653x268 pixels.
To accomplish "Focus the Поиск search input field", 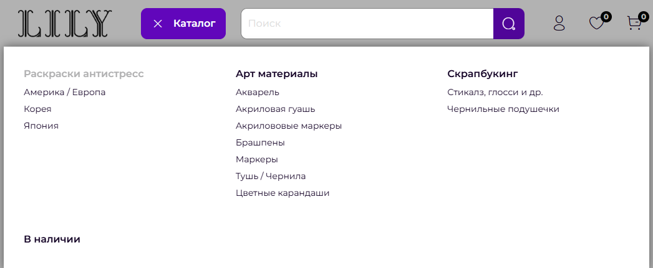I will [x=367, y=24].
